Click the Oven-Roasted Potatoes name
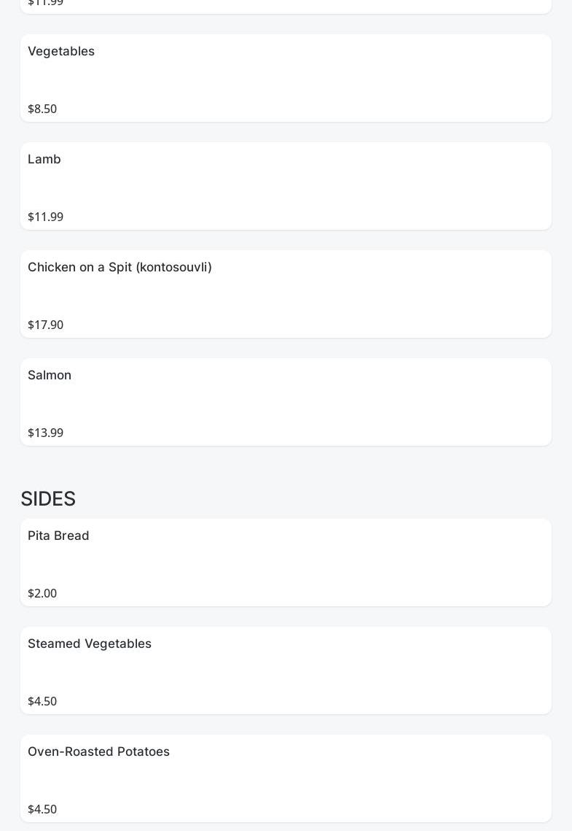572x831 pixels. 98,751
